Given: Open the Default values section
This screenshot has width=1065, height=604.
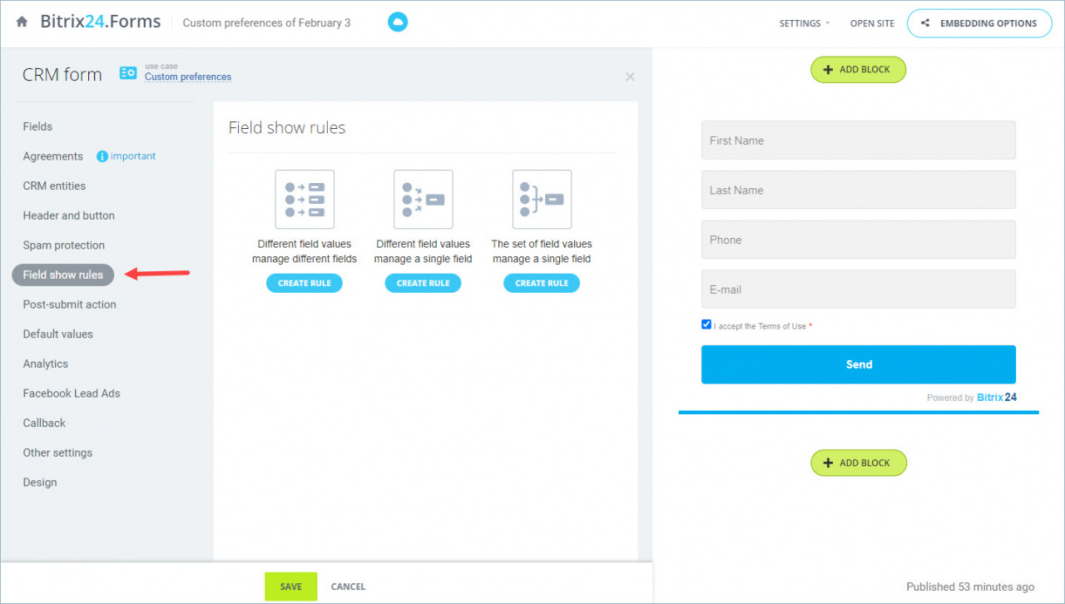Looking at the screenshot, I should click(58, 334).
